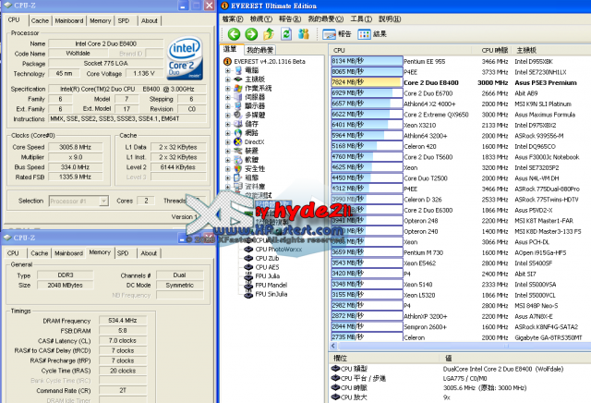Click the green Back arrow in EVEREST toolbar
This screenshot has height=403, width=591.
tap(234, 34)
